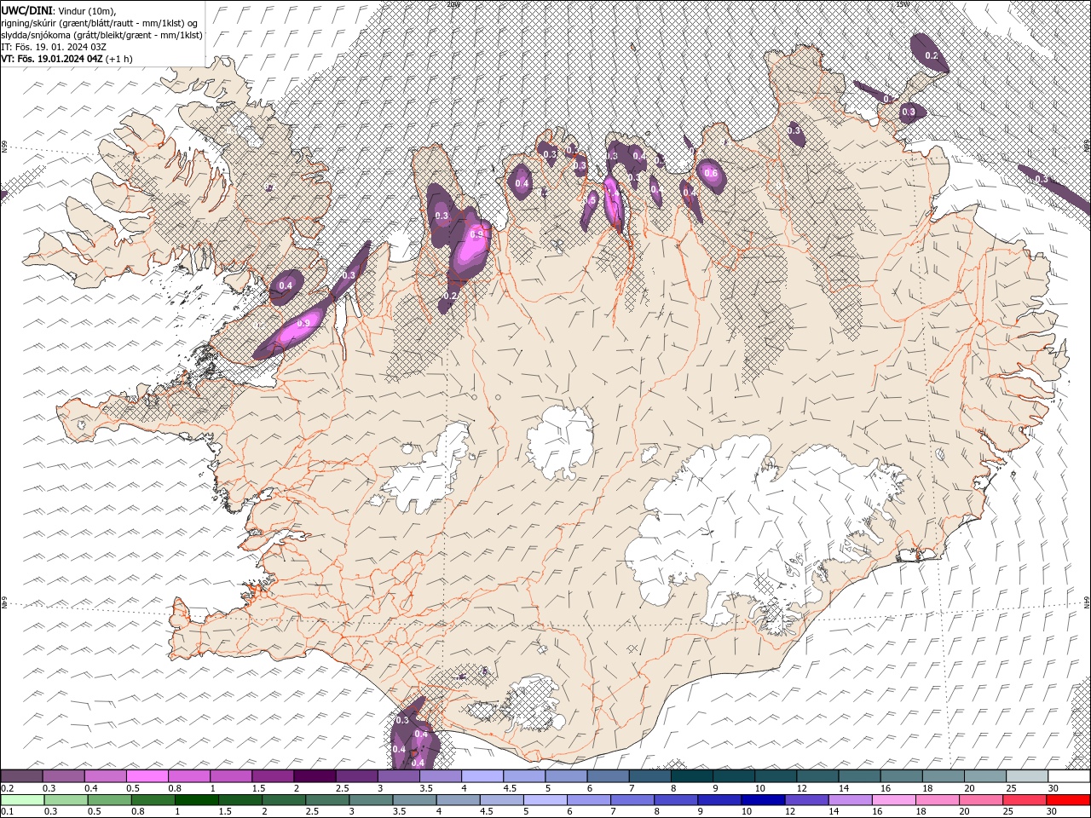Viewport: 1091px width, 818px height.
Task: Click the deep blue bottom-row swatch labeled 10
Action: [763, 800]
